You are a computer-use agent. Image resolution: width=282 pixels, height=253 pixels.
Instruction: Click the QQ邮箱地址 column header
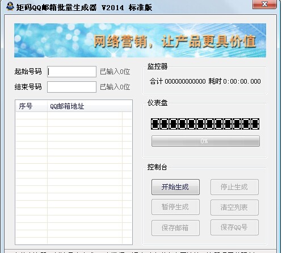click(85, 106)
